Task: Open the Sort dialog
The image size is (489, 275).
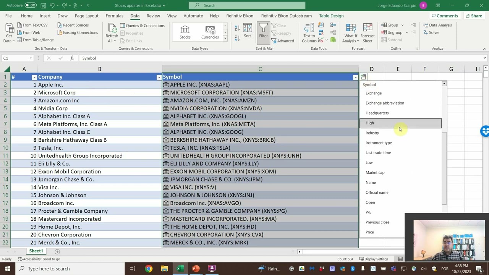Action: pos(247,31)
